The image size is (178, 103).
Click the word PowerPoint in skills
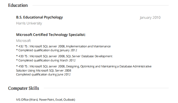click(47, 100)
